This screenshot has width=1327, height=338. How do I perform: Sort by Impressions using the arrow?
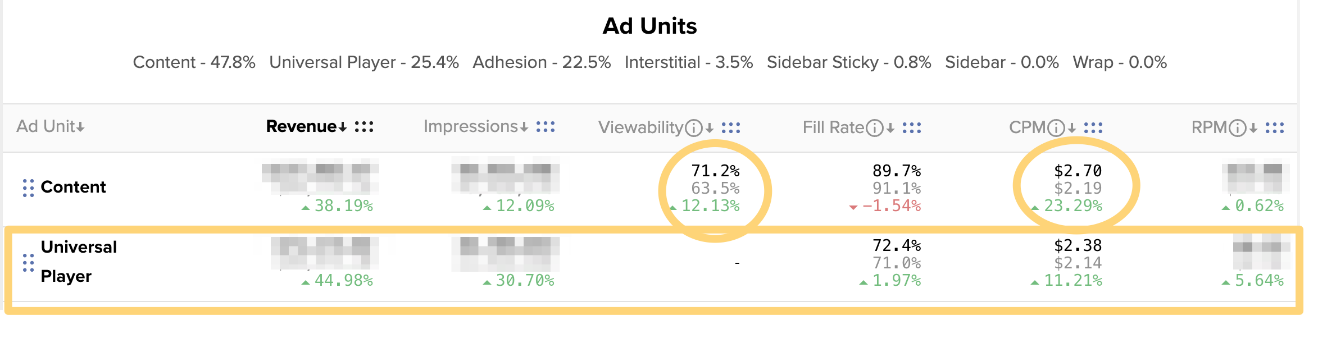pyautogui.click(x=524, y=127)
